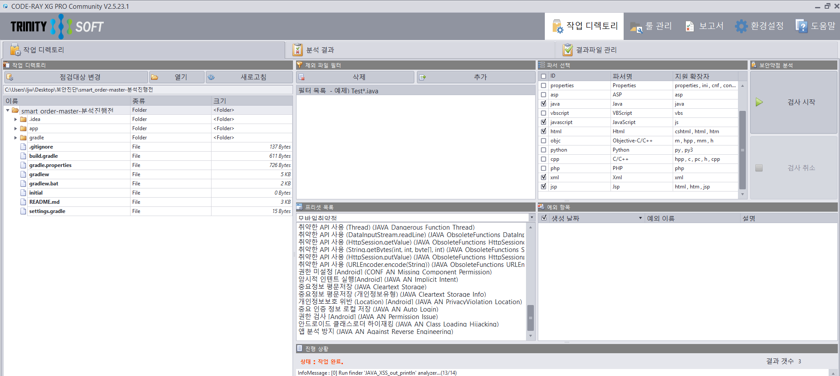Uncheck the java parser checkbox
Viewport: 840px width, 376px height.
tap(544, 104)
